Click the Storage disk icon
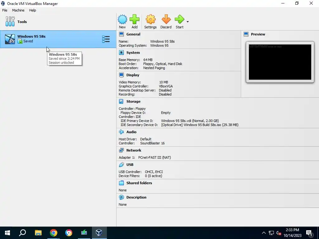The height and width of the screenshot is (239, 319). 121,101
